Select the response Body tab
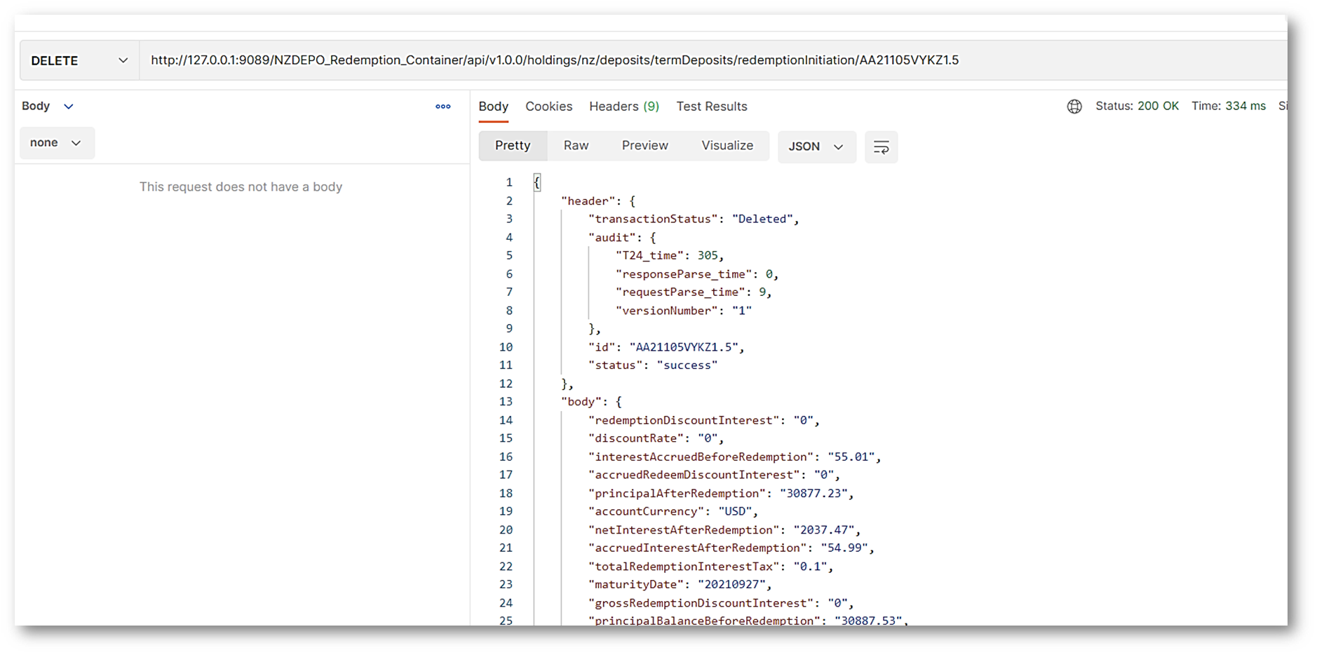Viewport: 1317px width, 655px height. tap(493, 107)
